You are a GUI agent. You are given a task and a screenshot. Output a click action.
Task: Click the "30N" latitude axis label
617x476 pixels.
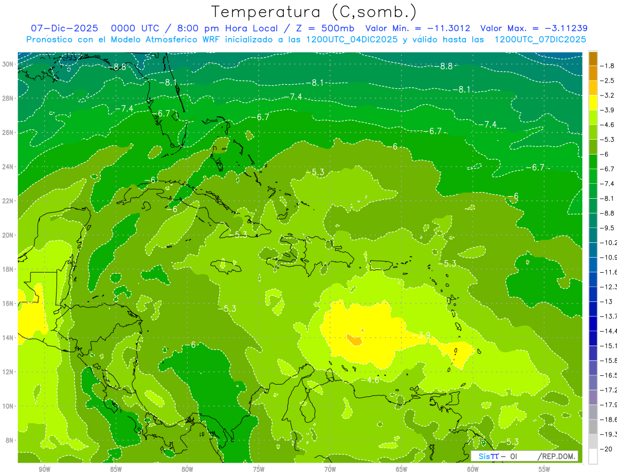click(x=7, y=64)
